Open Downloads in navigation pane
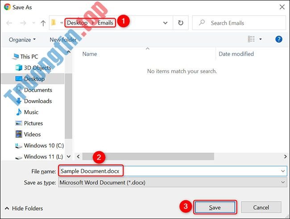 (33, 101)
